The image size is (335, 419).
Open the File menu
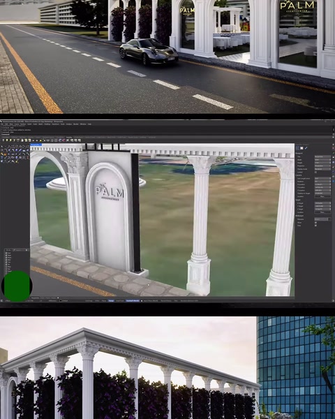tap(2, 124)
